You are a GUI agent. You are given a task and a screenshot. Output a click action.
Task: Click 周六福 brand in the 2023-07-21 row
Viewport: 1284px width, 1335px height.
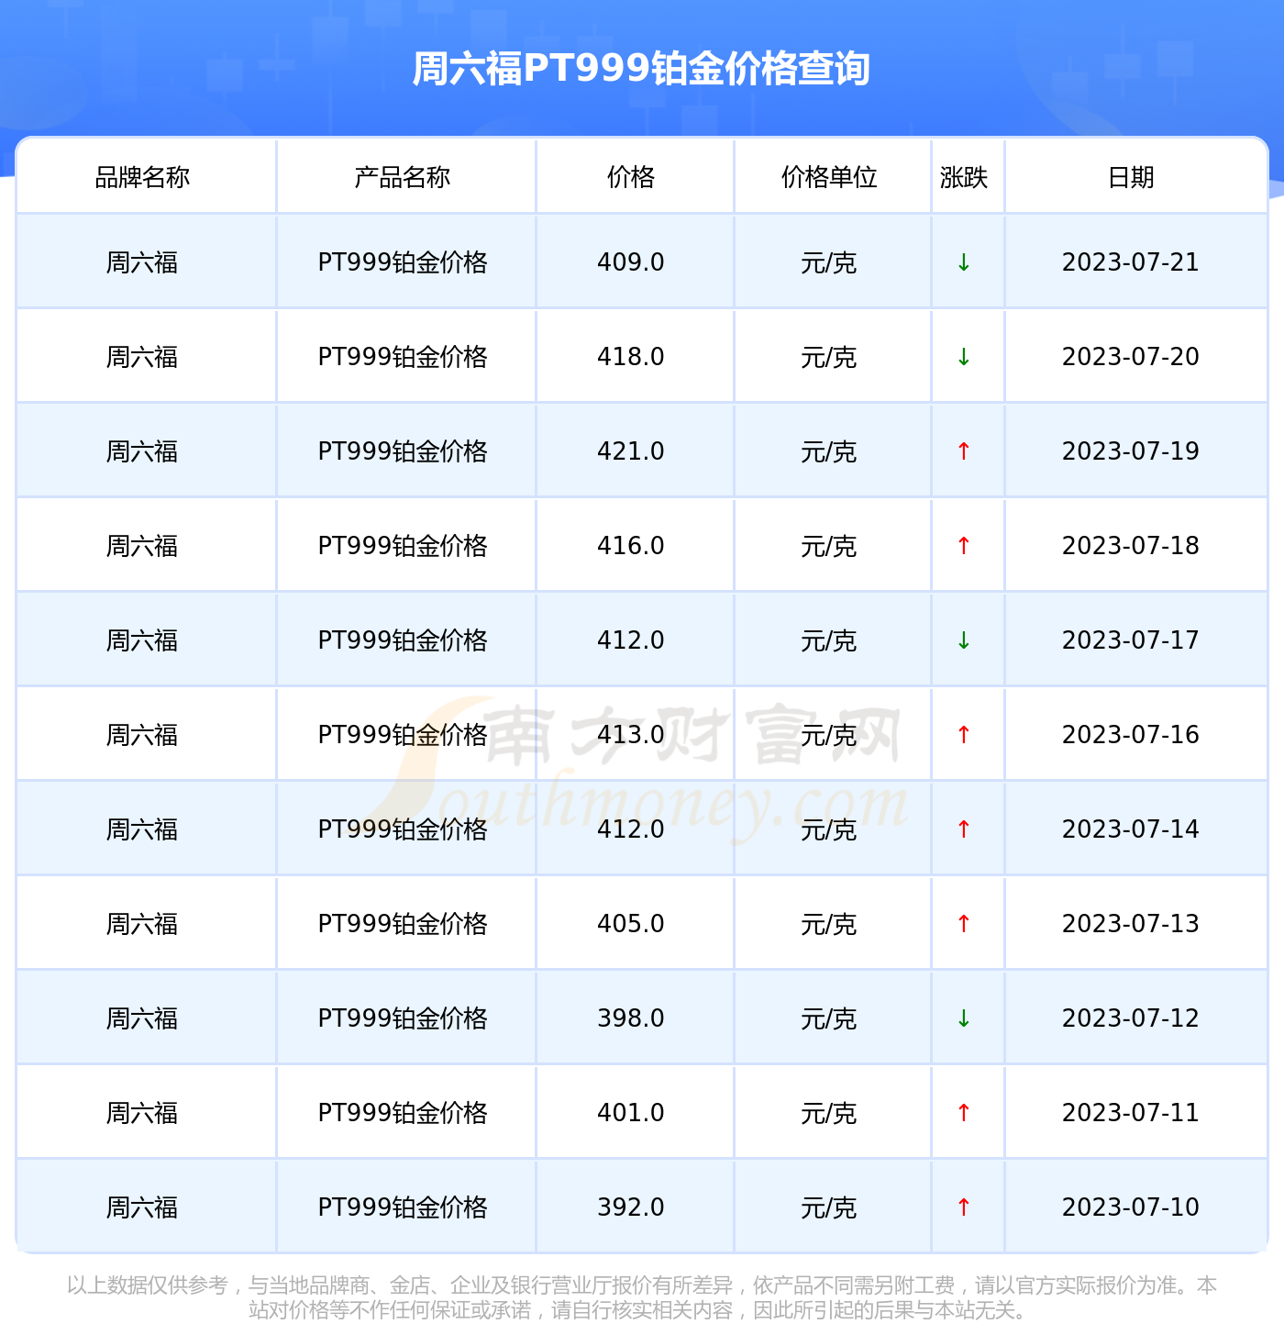coord(142,262)
